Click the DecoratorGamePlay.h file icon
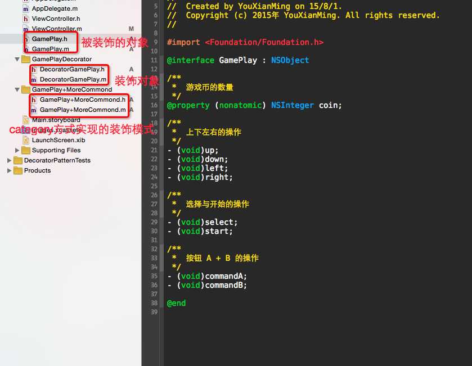This screenshot has width=472, height=366. (34, 70)
